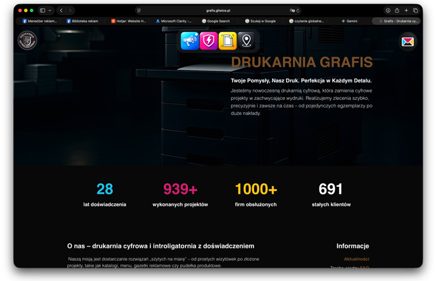
Task: Expand the sidebar tab group dropdown arrow
Action: pyautogui.click(x=50, y=11)
